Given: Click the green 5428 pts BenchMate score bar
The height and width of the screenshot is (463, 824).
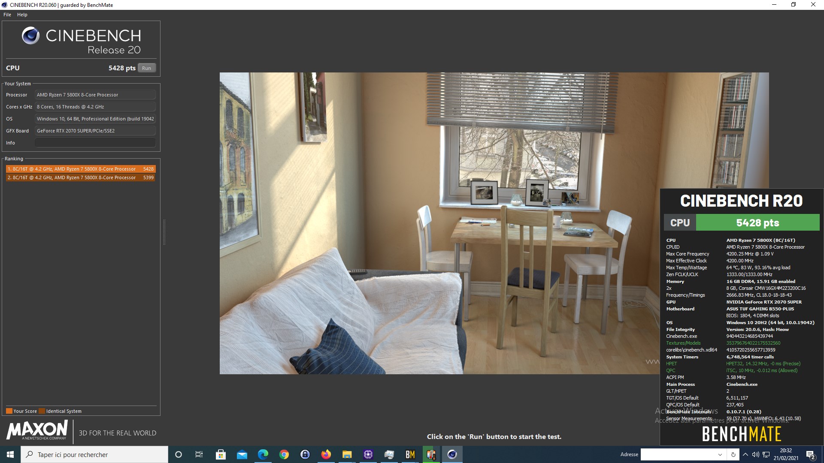Looking at the screenshot, I should [757, 222].
